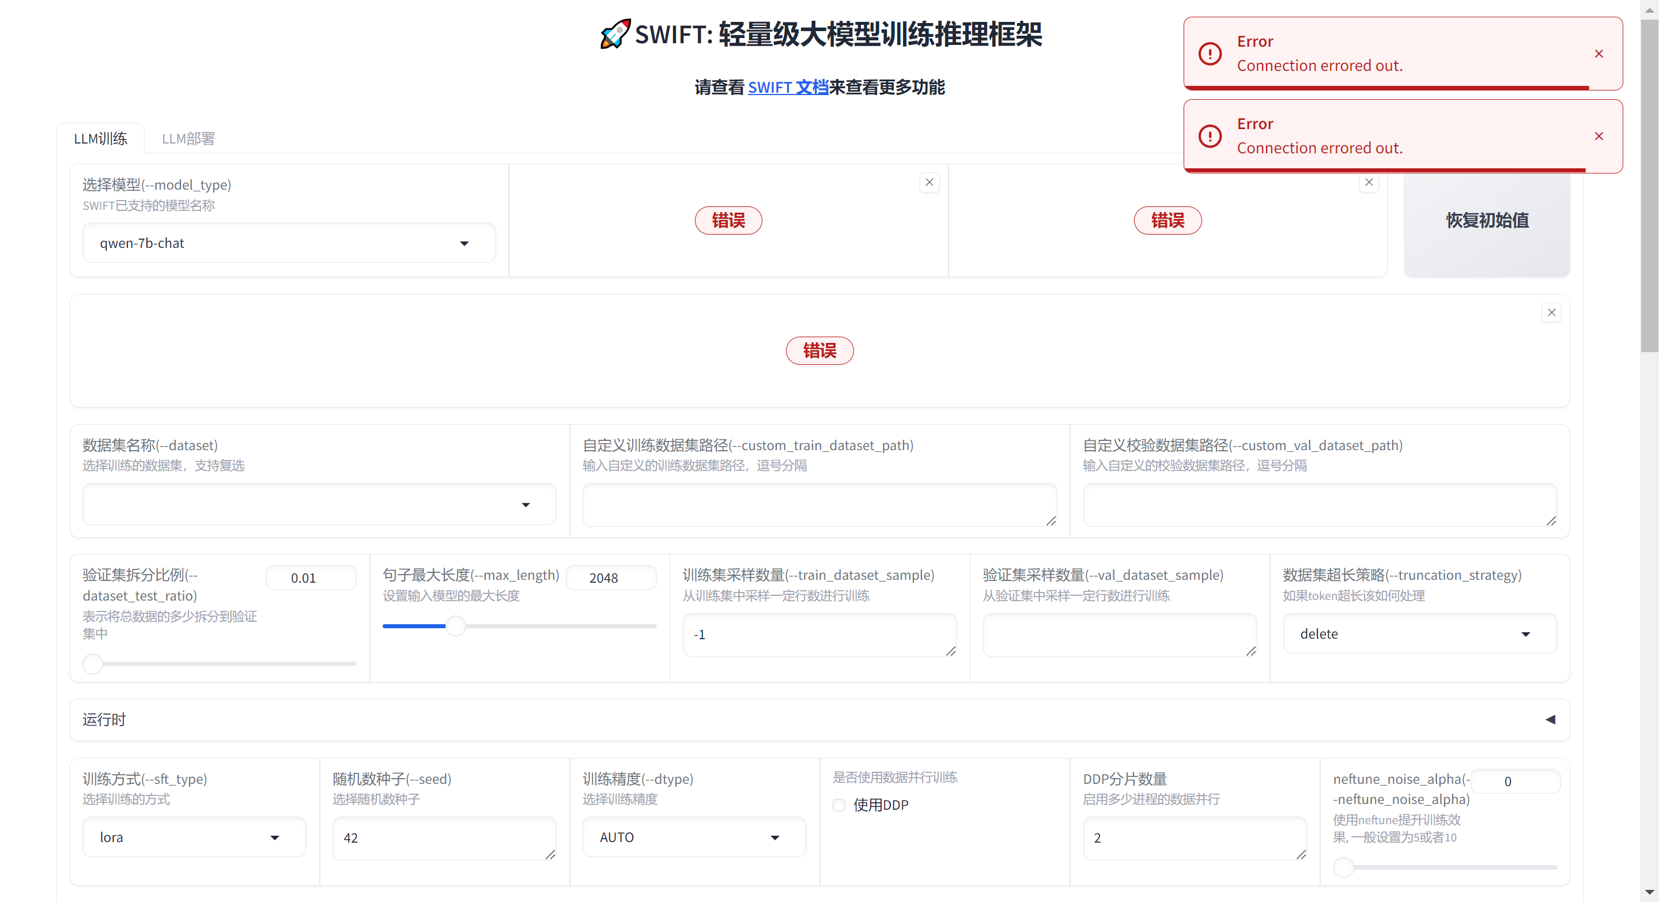
Task: Focus the val_dataset_sample text field
Action: (1119, 635)
